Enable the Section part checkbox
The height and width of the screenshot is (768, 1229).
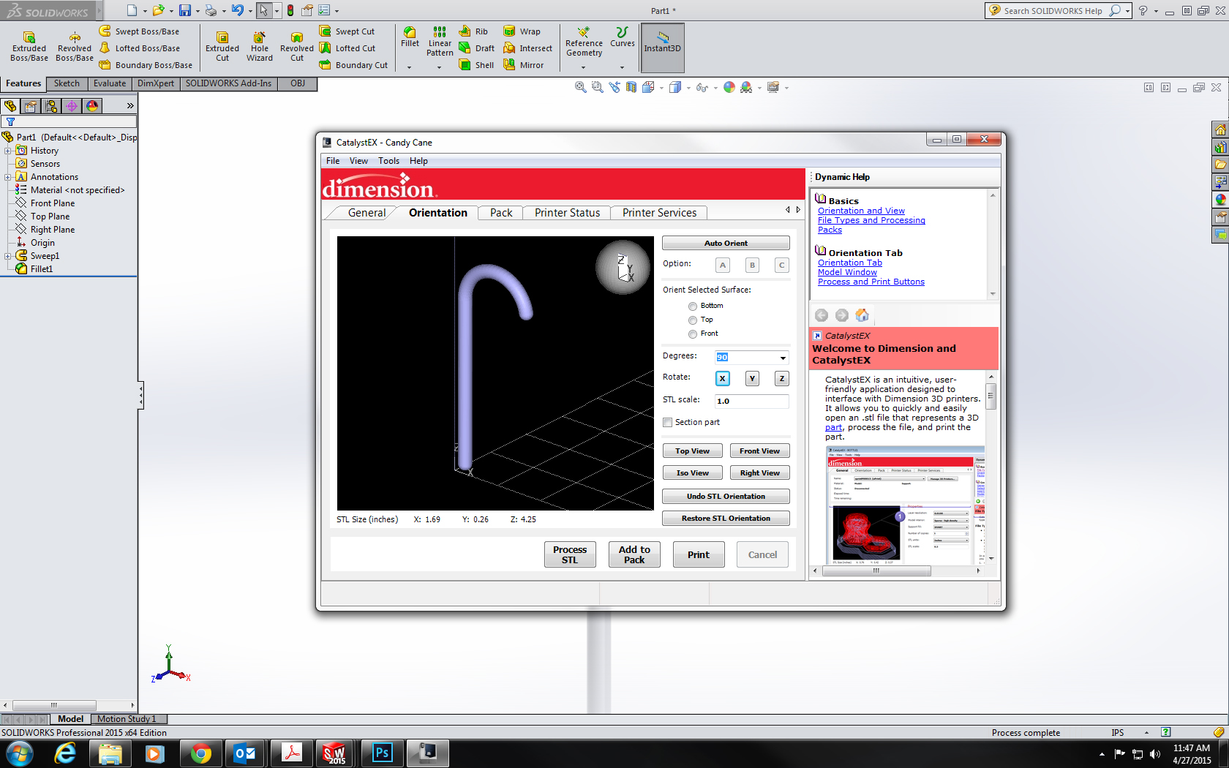667,422
